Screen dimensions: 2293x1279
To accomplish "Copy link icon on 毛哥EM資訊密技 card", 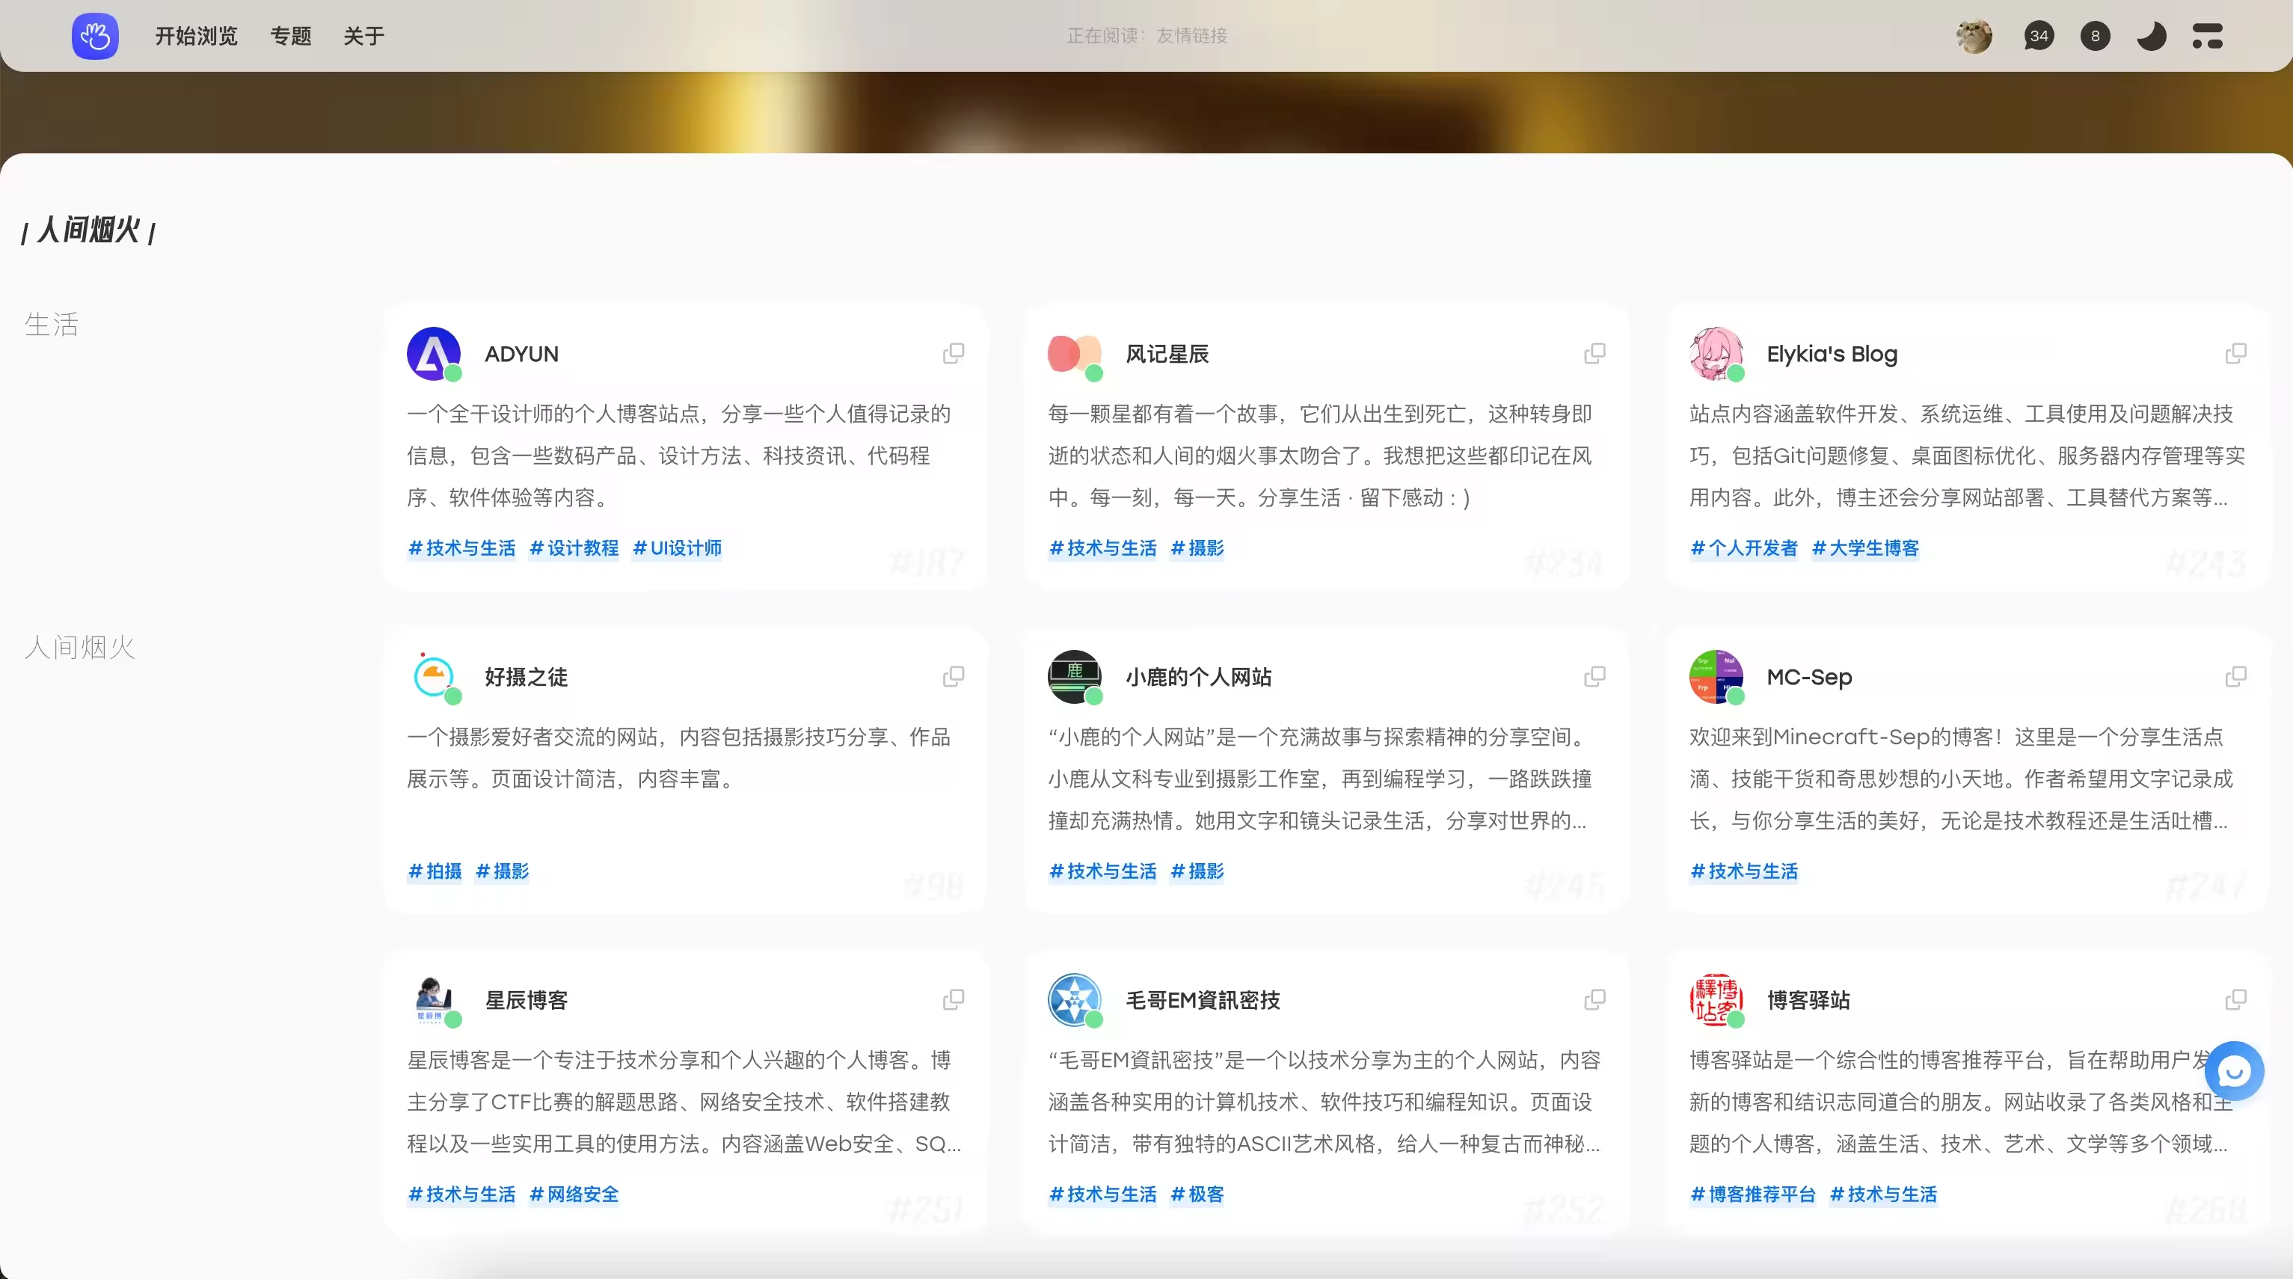I will [1594, 999].
